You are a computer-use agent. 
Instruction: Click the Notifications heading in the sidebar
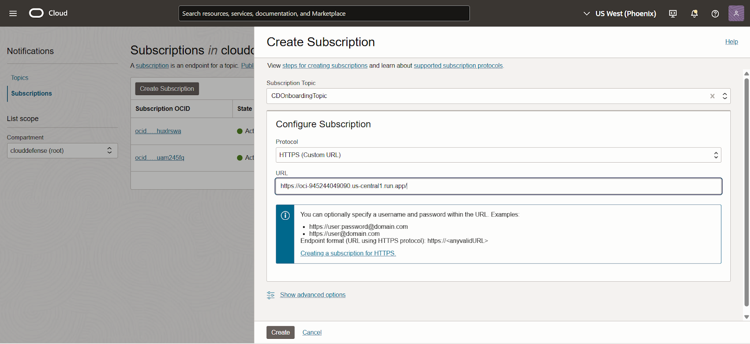tap(30, 51)
